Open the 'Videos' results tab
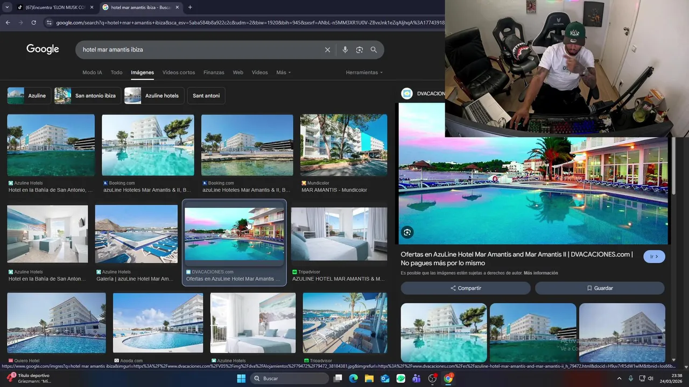This screenshot has height=387, width=689. (x=259, y=73)
